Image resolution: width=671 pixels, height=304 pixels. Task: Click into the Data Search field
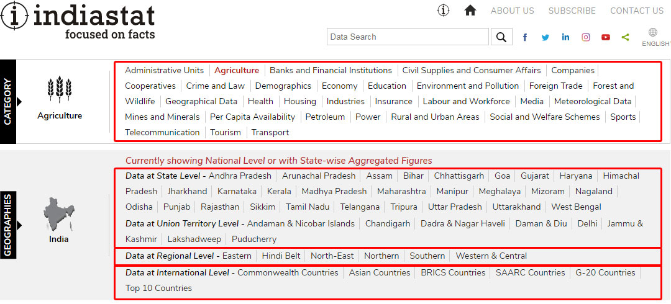point(408,37)
